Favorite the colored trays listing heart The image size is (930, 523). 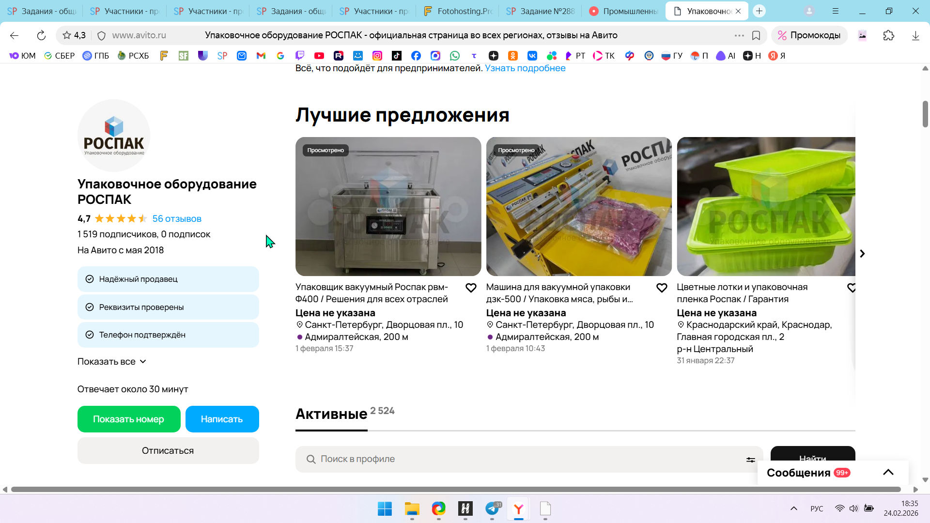pos(852,288)
